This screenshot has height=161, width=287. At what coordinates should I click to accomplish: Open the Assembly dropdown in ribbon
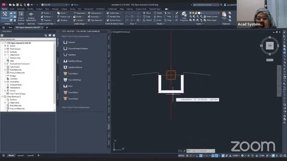click(x=94, y=17)
